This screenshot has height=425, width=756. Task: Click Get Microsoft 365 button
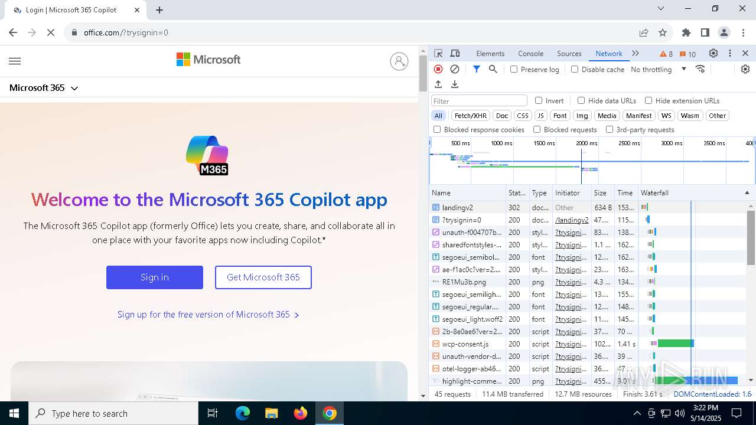pyautogui.click(x=263, y=277)
